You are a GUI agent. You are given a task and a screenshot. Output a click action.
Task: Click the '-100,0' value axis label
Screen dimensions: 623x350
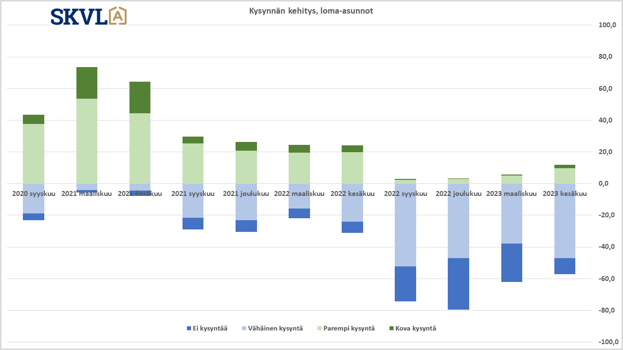pyautogui.click(x=606, y=342)
